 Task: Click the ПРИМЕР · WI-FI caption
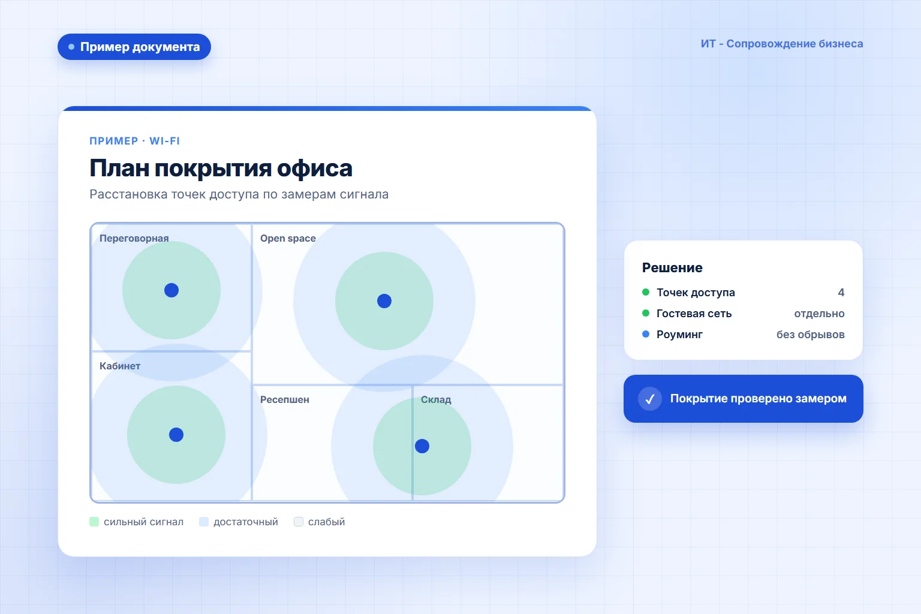click(x=135, y=141)
